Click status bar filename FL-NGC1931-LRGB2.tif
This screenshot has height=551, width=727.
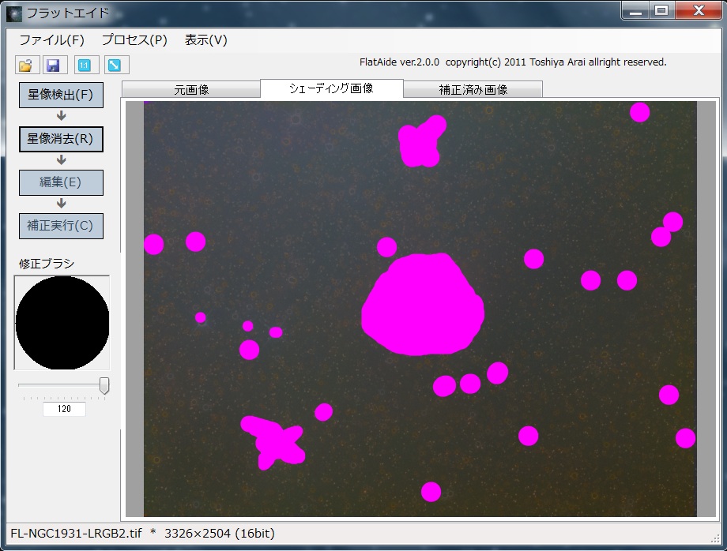click(x=76, y=534)
